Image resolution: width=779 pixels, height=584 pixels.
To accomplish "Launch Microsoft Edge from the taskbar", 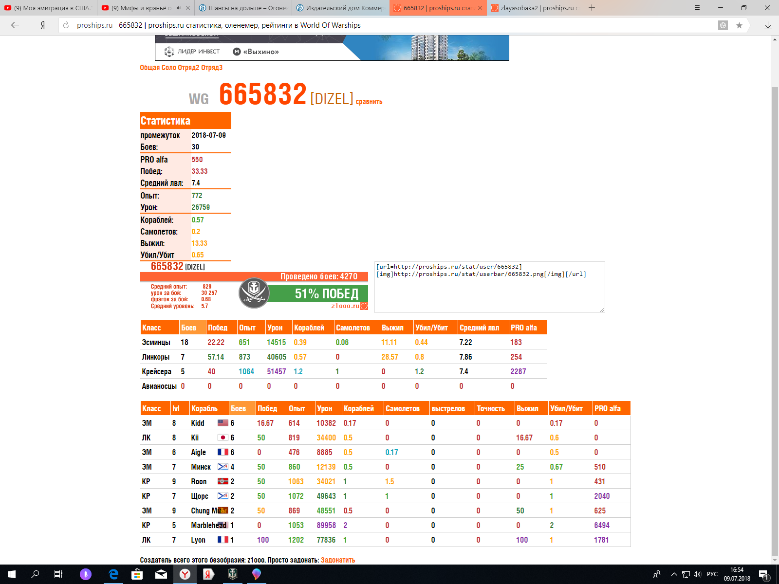I will [113, 574].
